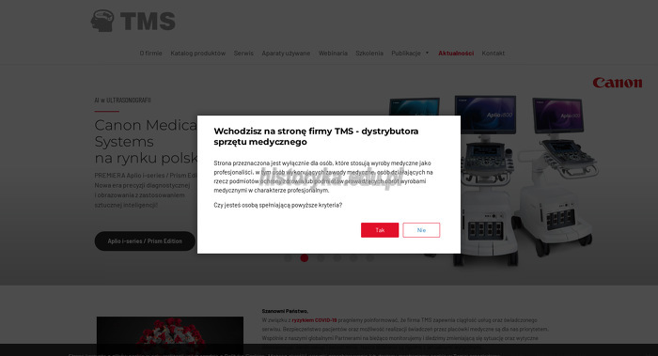Decline with the Nie button
This screenshot has height=356, width=658.
pyautogui.click(x=421, y=230)
